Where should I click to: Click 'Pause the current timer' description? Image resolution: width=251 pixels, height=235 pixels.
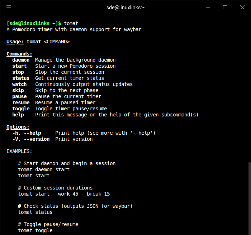pos(68,96)
